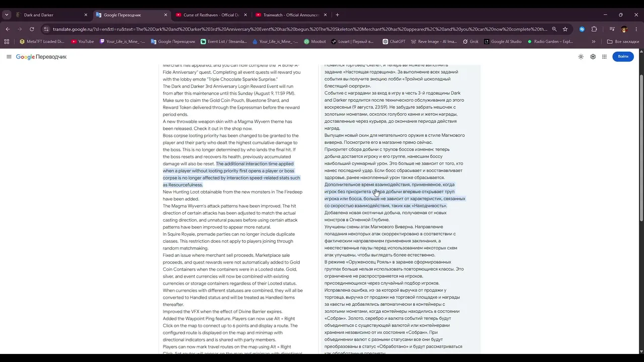644x362 pixels.
Task: Open Google Translate settings gear
Action: 593,57
